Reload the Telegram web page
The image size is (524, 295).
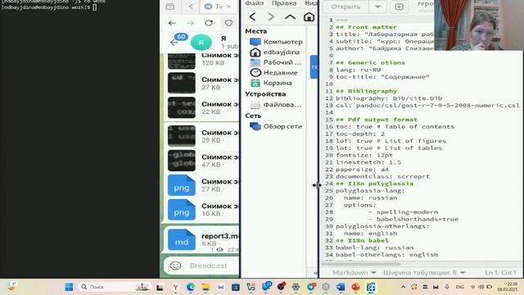pos(209,23)
